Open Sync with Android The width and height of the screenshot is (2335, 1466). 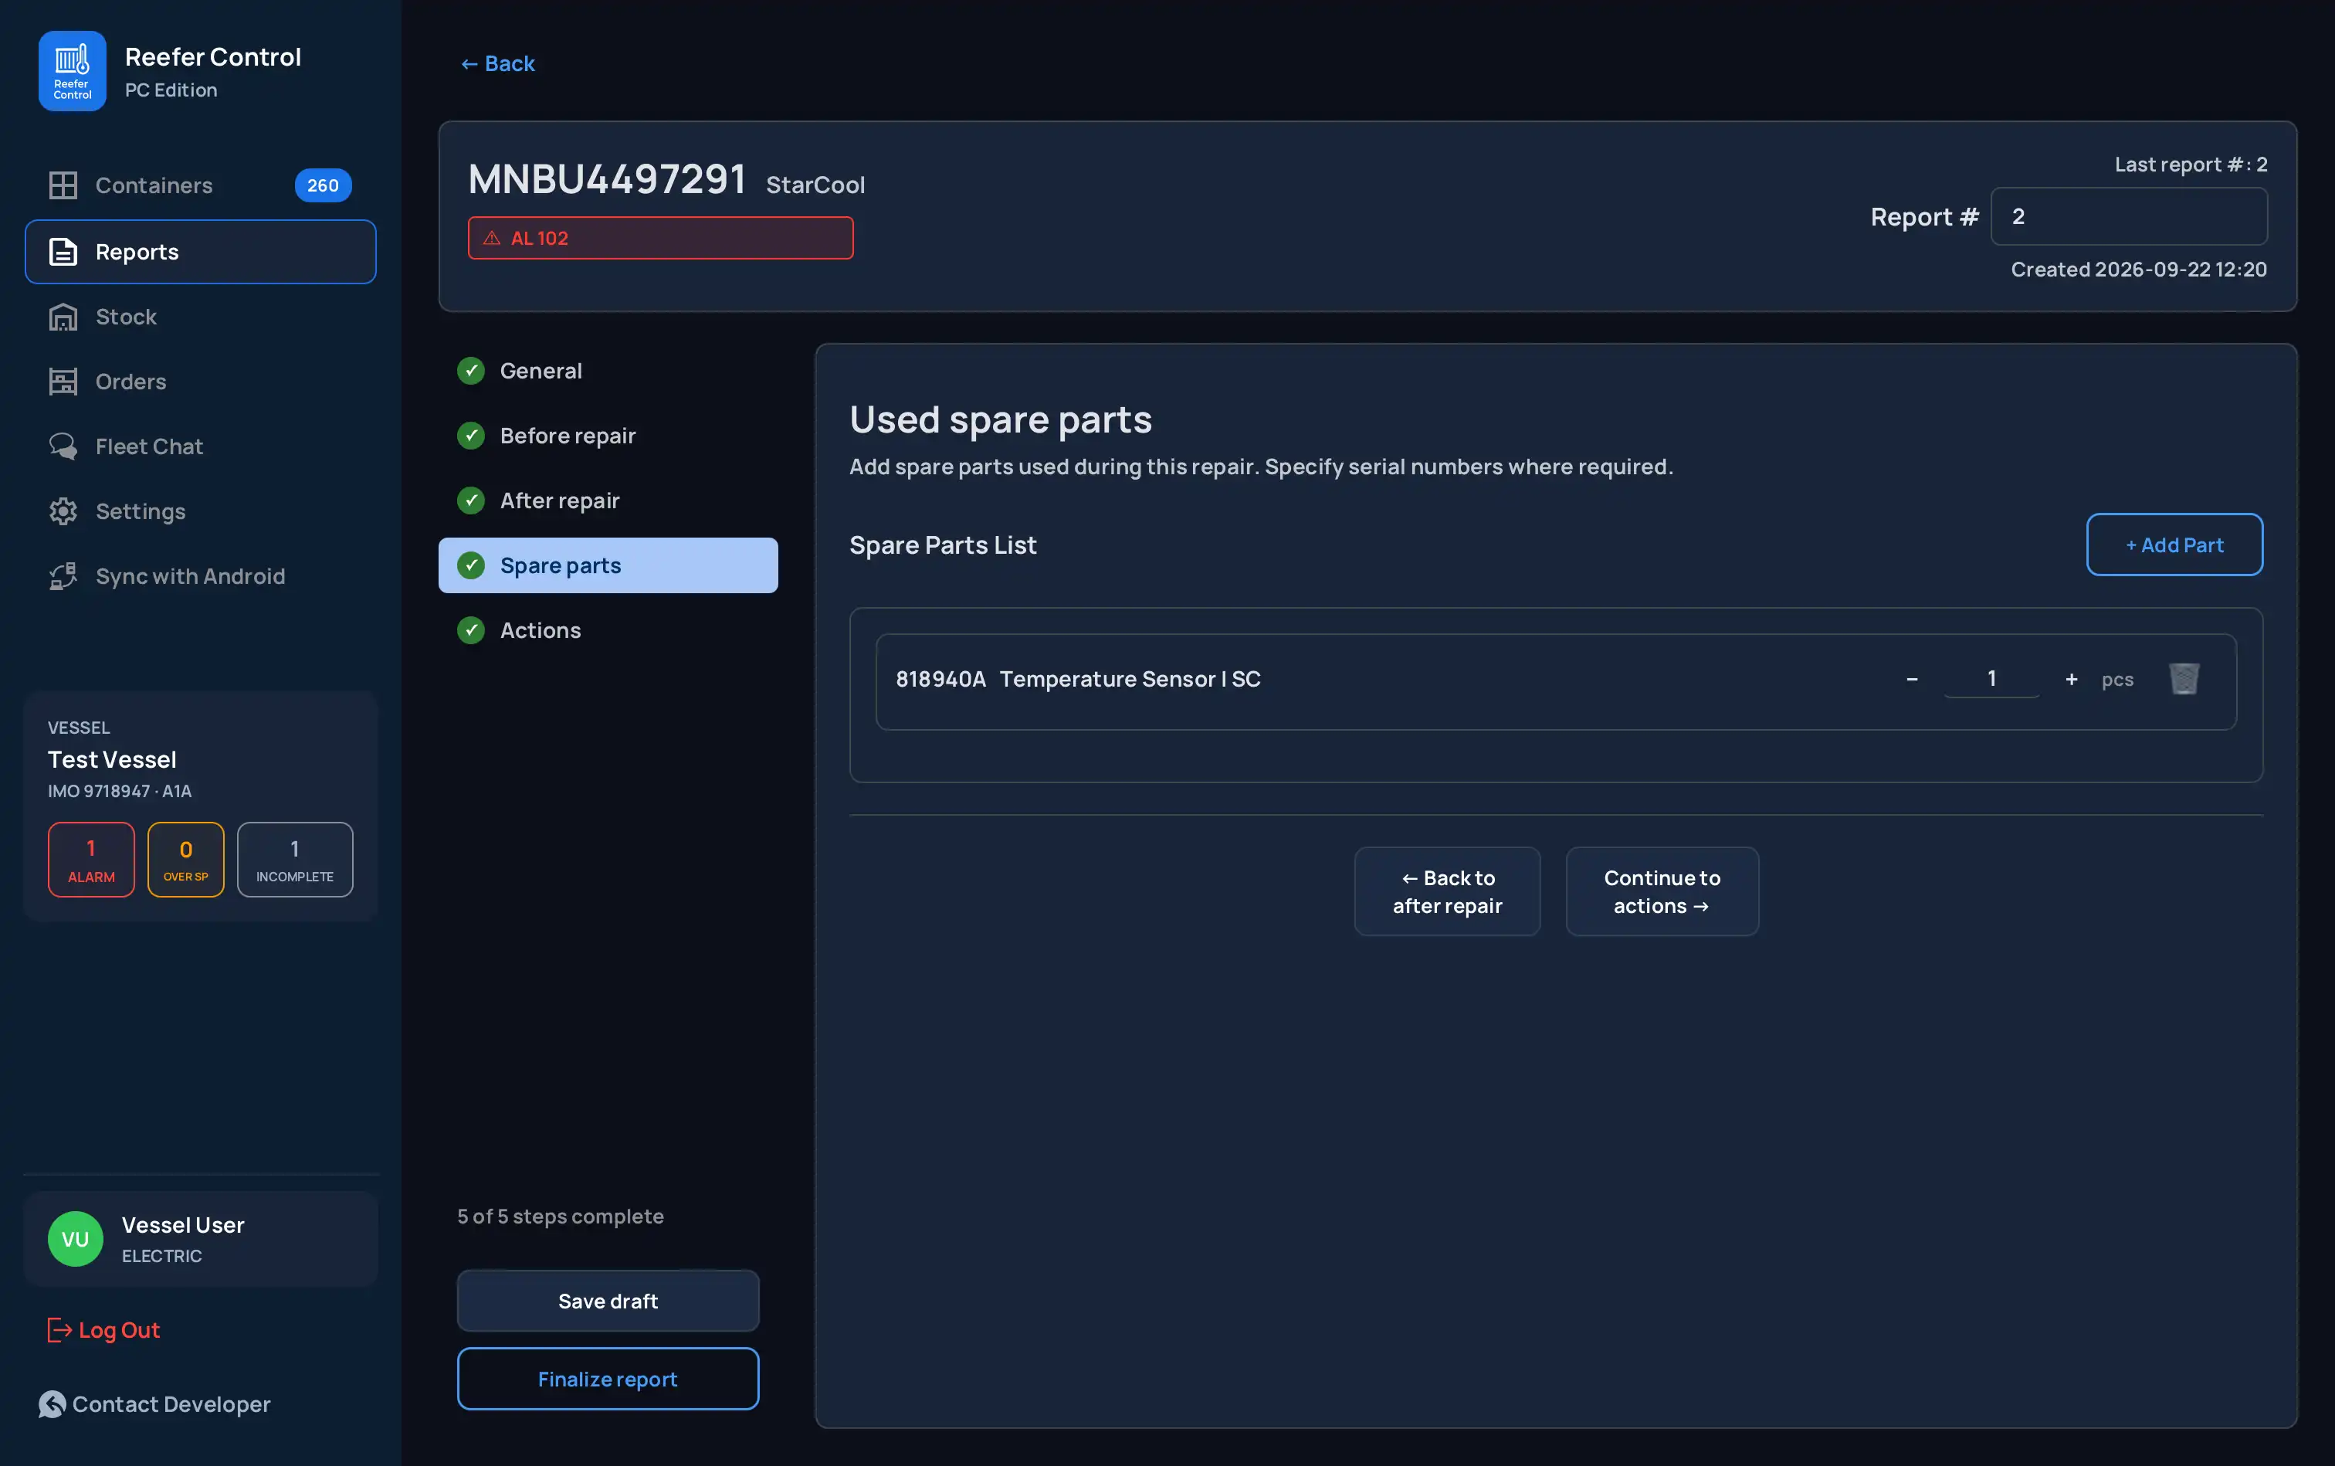(200, 577)
